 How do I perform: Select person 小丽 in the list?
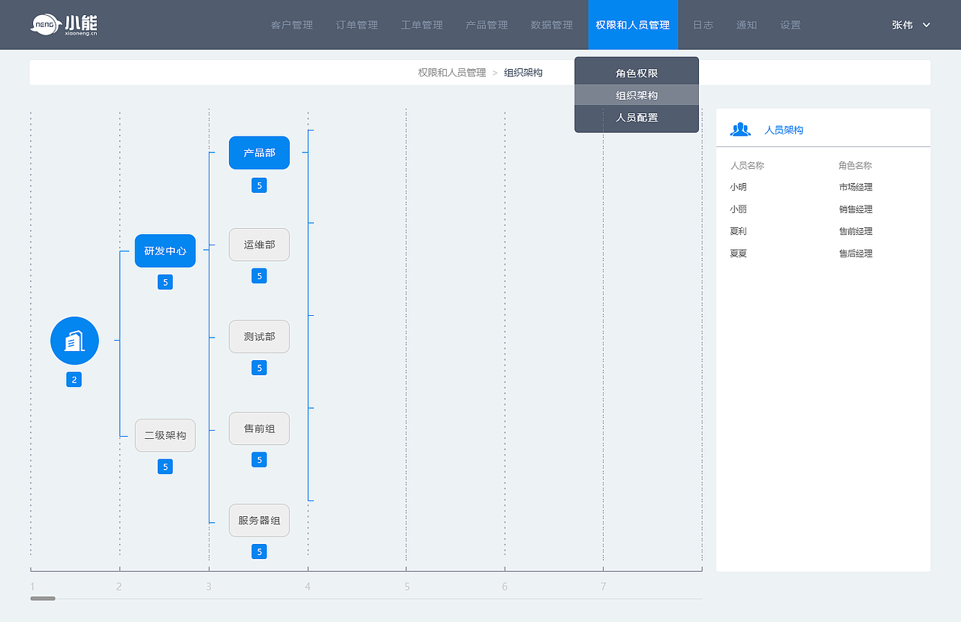point(738,209)
